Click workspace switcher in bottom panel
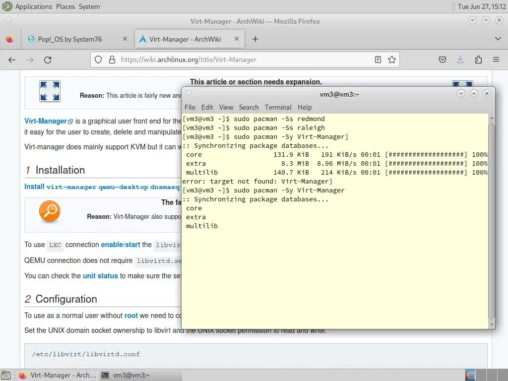The width and height of the screenshot is (508, 381). (x=486, y=375)
